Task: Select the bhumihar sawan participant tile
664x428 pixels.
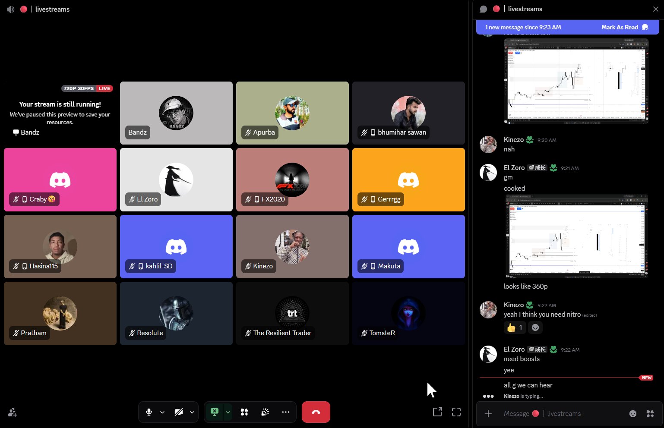Action: 408,113
